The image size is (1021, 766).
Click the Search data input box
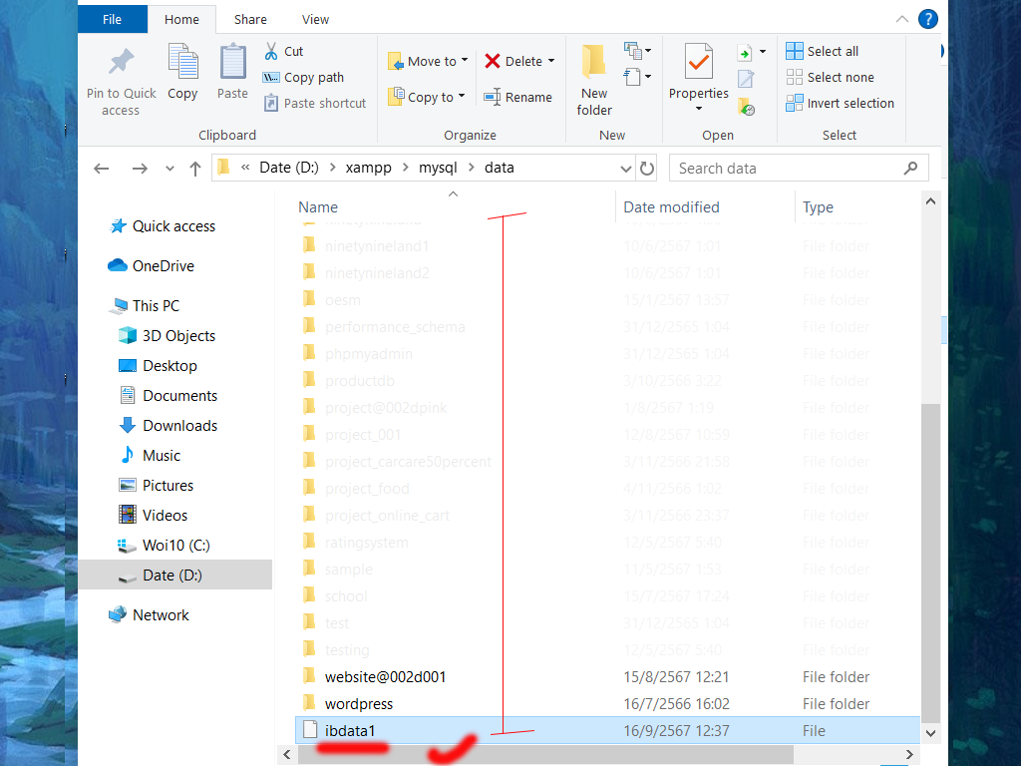[x=788, y=169]
